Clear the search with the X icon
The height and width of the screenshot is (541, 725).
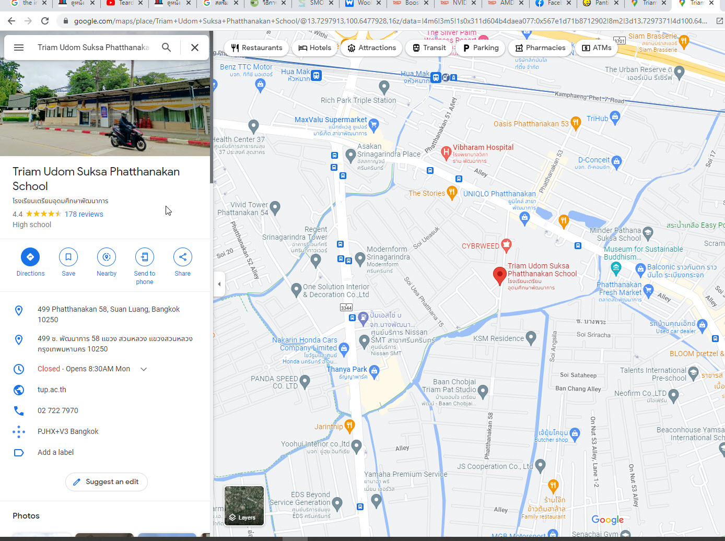(195, 48)
